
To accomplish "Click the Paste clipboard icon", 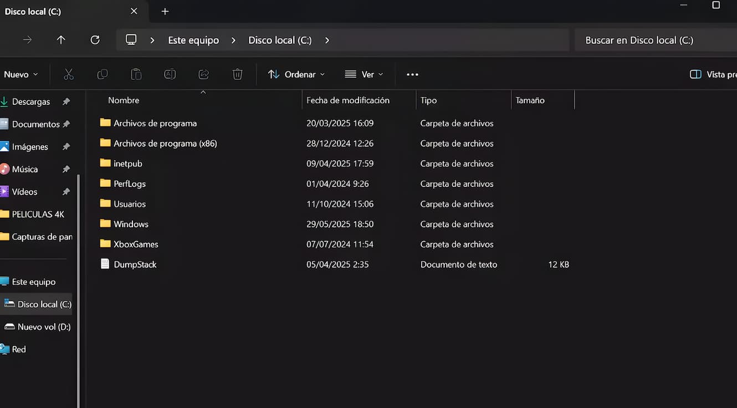I will [136, 74].
